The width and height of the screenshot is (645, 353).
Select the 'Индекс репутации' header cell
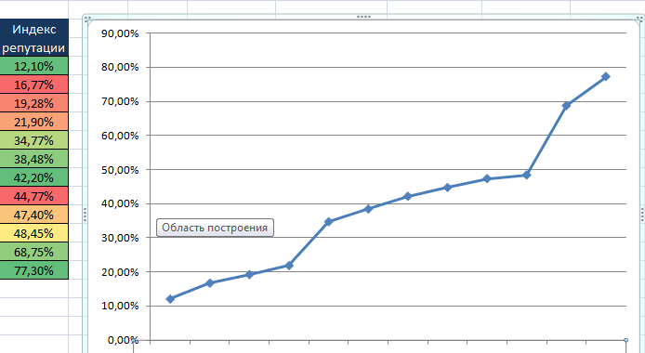point(33,38)
